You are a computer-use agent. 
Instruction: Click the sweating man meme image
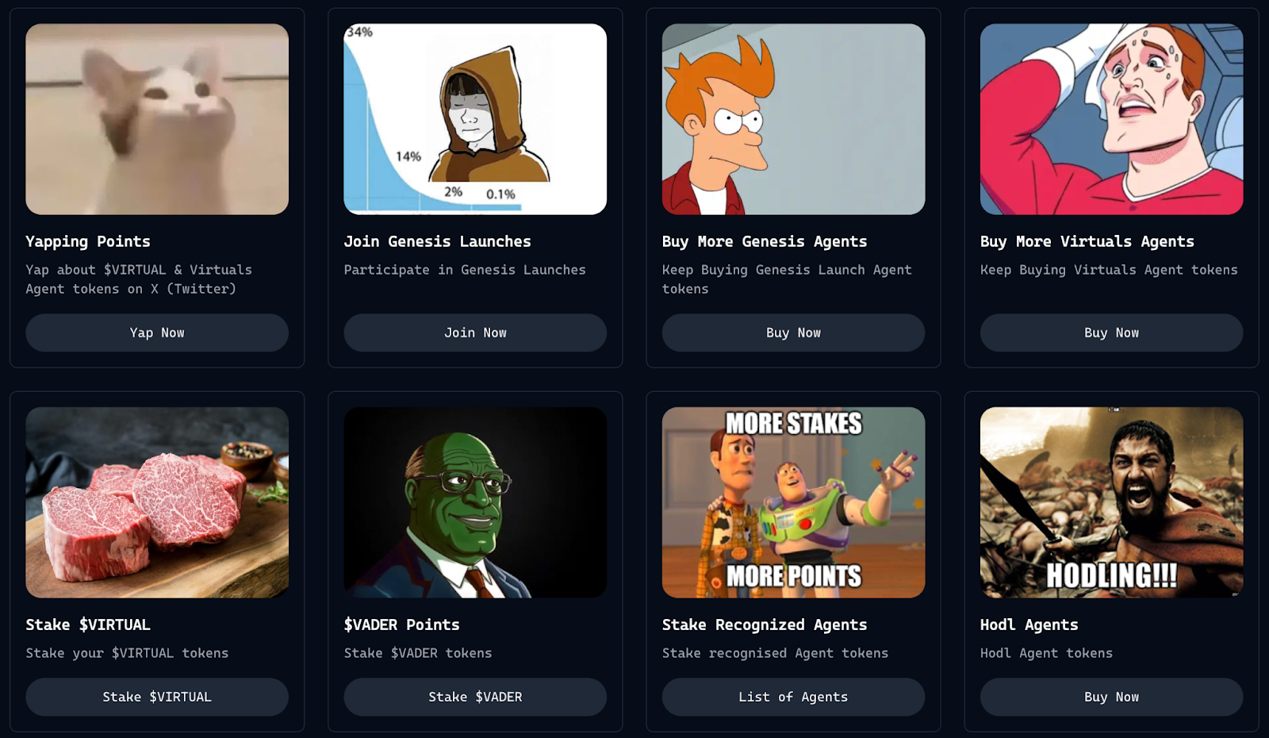pos(1111,119)
